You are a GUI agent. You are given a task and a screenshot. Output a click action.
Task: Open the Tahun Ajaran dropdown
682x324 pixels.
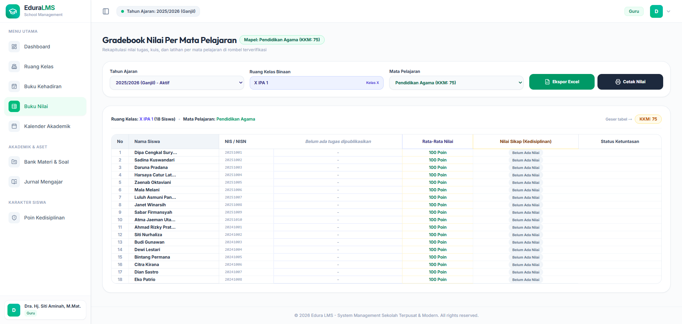tap(177, 83)
